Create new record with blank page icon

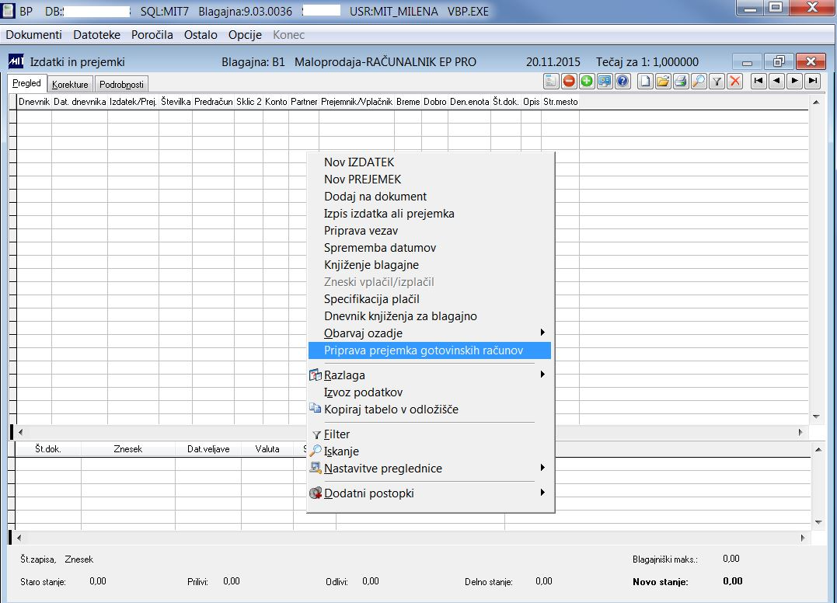(x=645, y=81)
